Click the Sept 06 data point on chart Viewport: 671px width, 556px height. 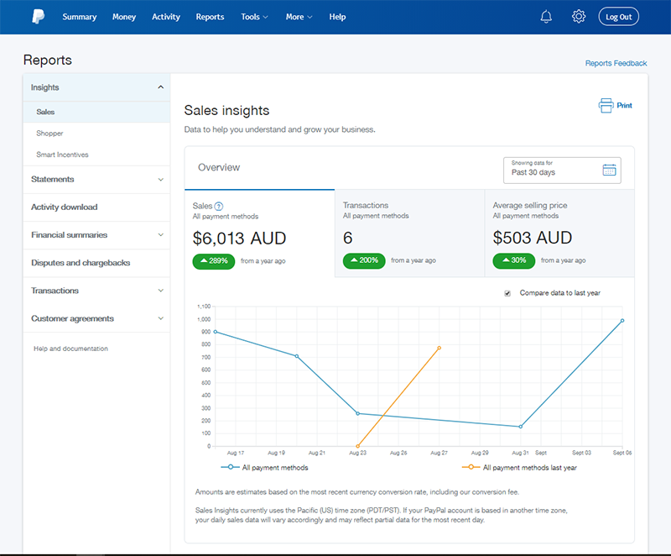(x=622, y=320)
